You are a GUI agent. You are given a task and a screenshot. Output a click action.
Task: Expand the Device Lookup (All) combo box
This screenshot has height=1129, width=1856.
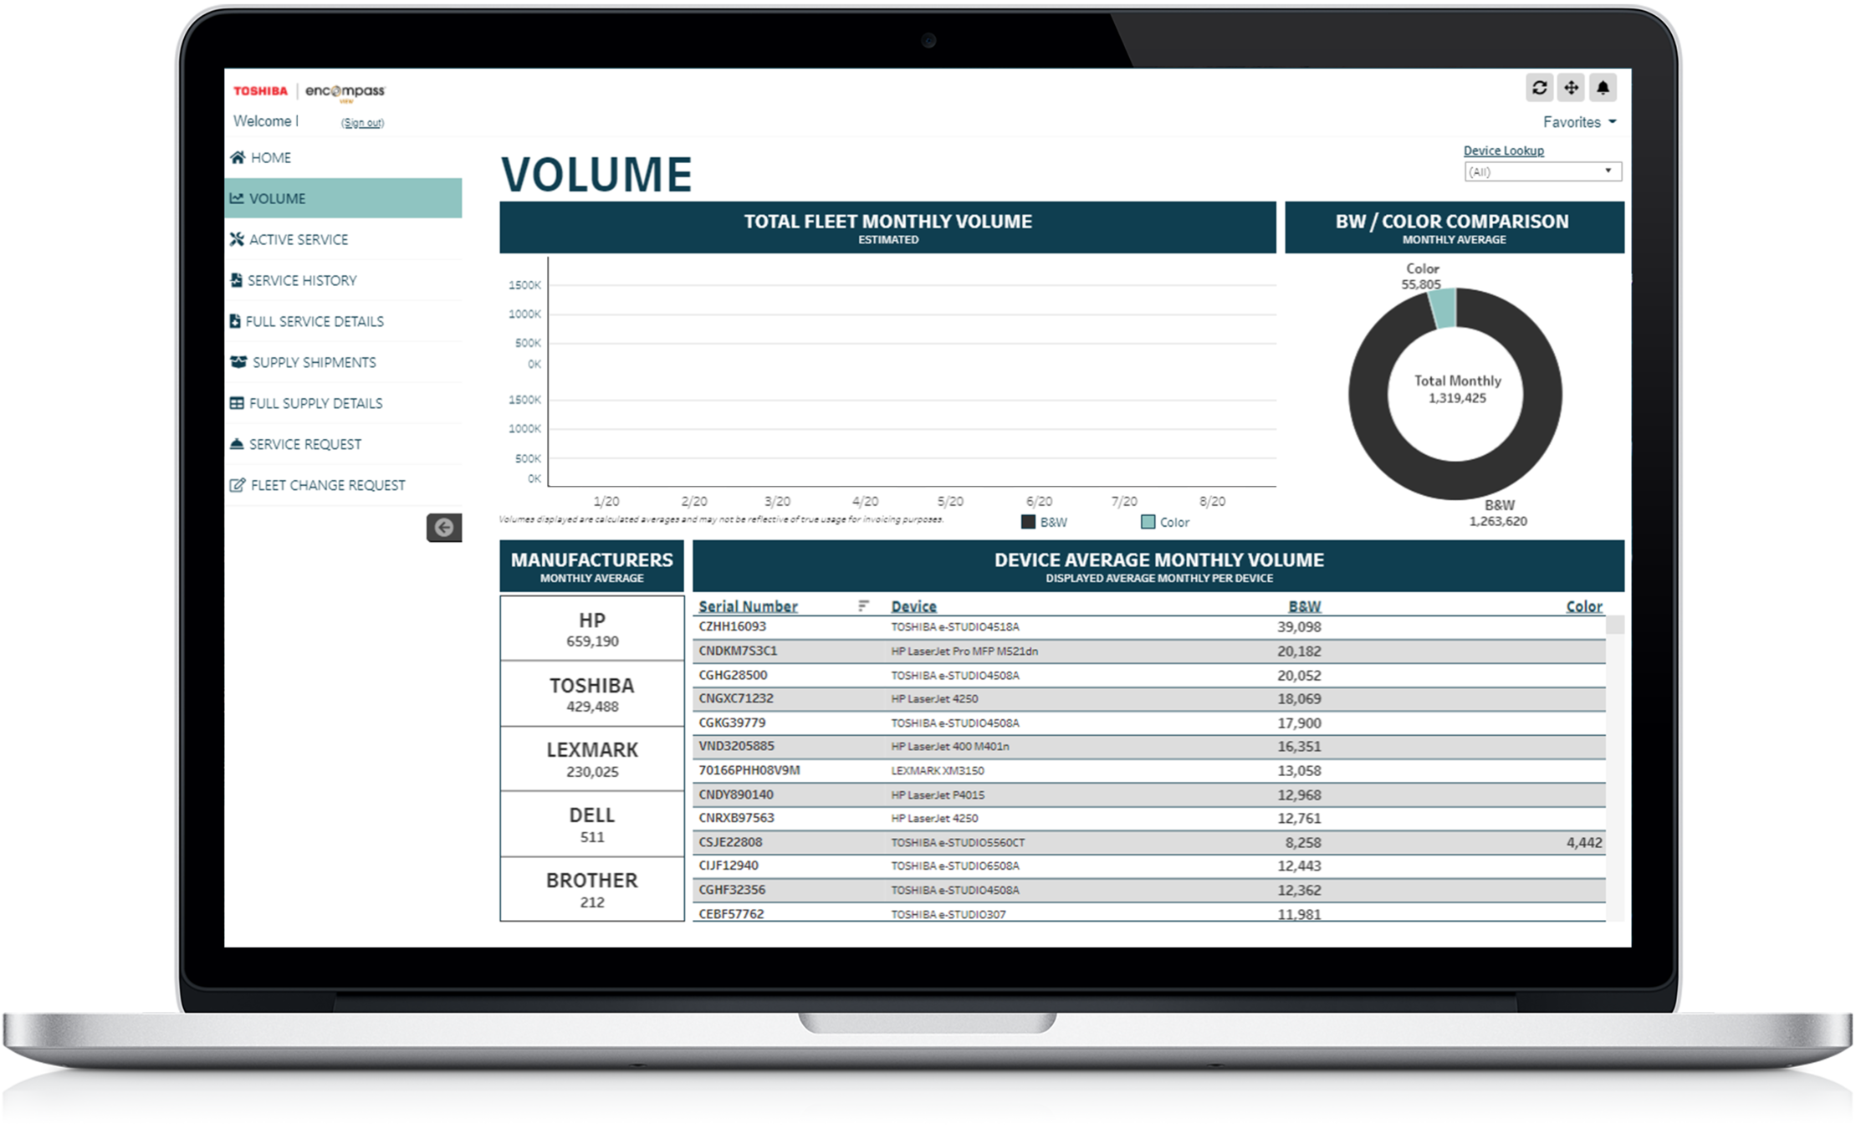[x=1542, y=171]
